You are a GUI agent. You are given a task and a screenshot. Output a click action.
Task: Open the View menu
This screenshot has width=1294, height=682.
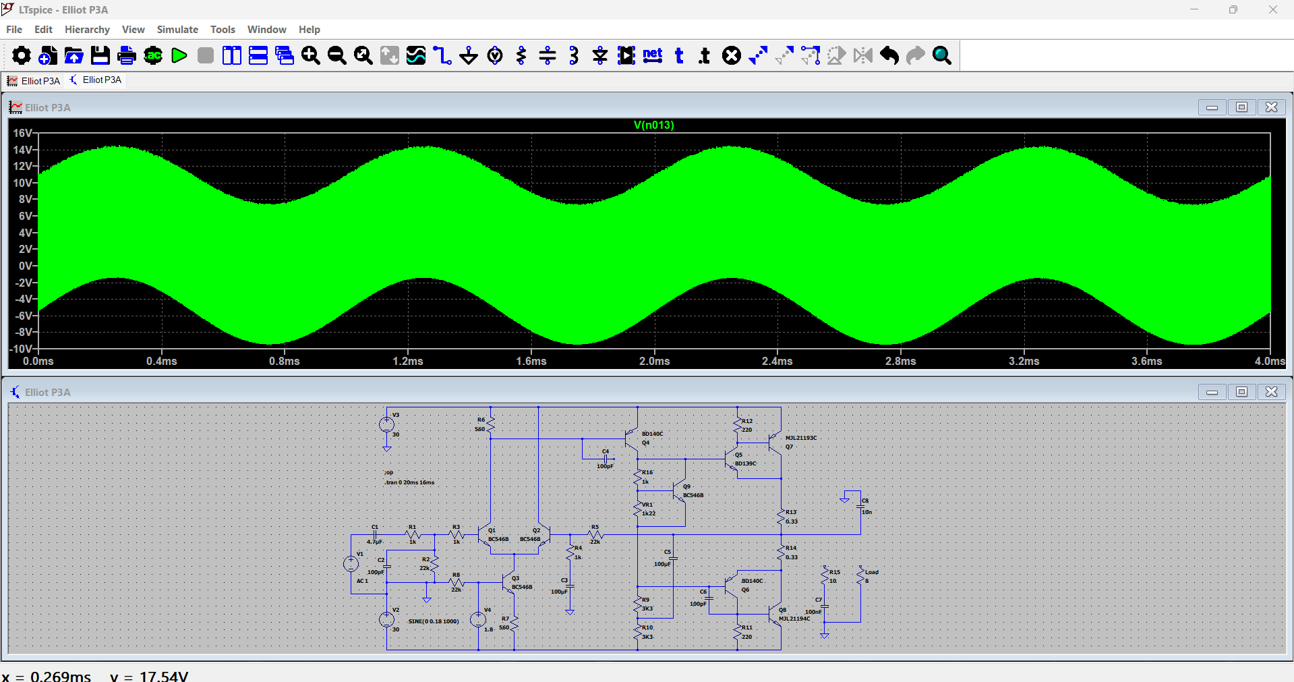tap(134, 30)
